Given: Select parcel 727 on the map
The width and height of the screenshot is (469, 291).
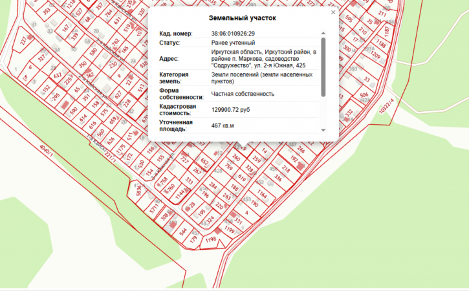Looking at the screenshot, I should tap(185, 160).
